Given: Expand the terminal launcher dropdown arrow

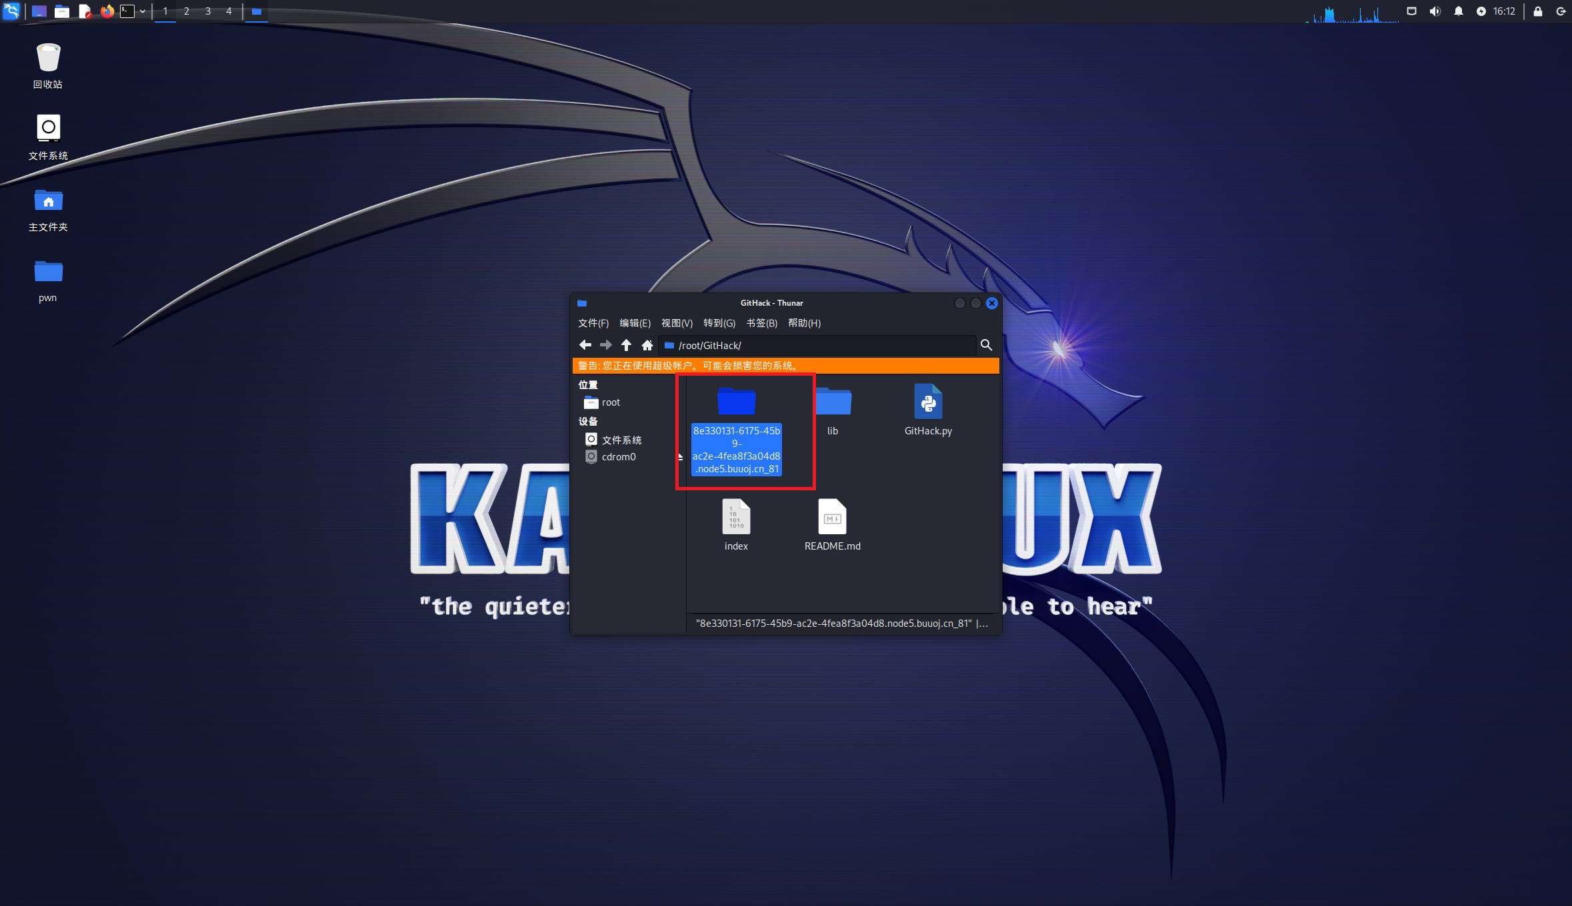Looking at the screenshot, I should 143,11.
